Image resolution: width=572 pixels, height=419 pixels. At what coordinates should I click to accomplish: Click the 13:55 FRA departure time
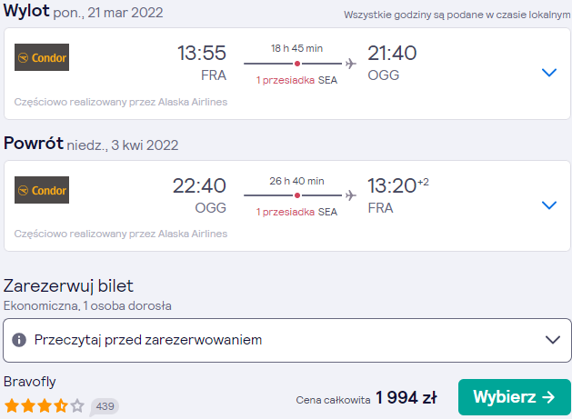pyautogui.click(x=202, y=63)
